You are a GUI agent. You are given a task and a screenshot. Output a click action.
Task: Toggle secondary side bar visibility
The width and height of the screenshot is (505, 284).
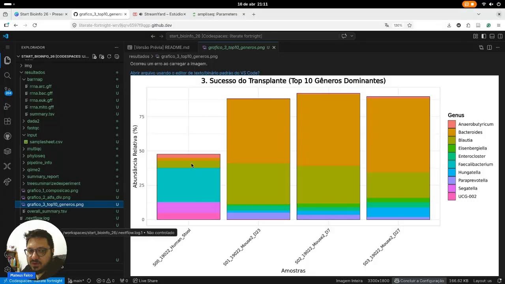(500, 36)
